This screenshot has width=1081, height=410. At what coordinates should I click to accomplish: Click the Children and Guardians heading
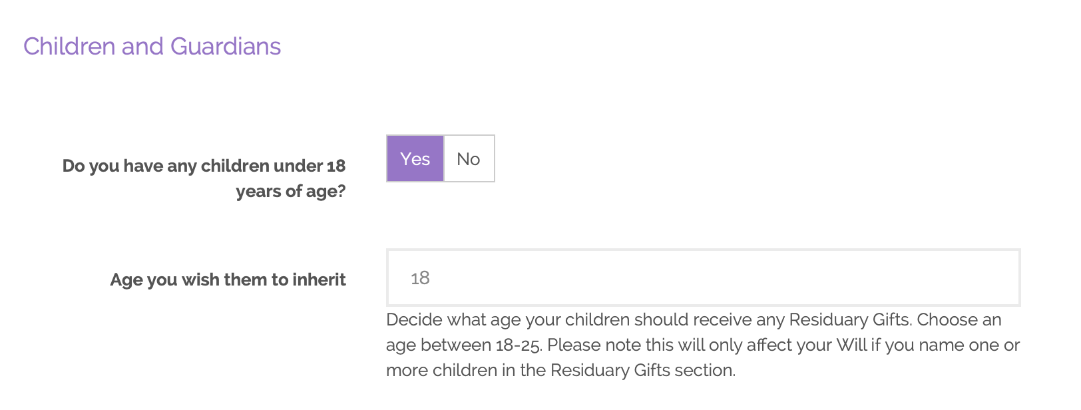152,47
